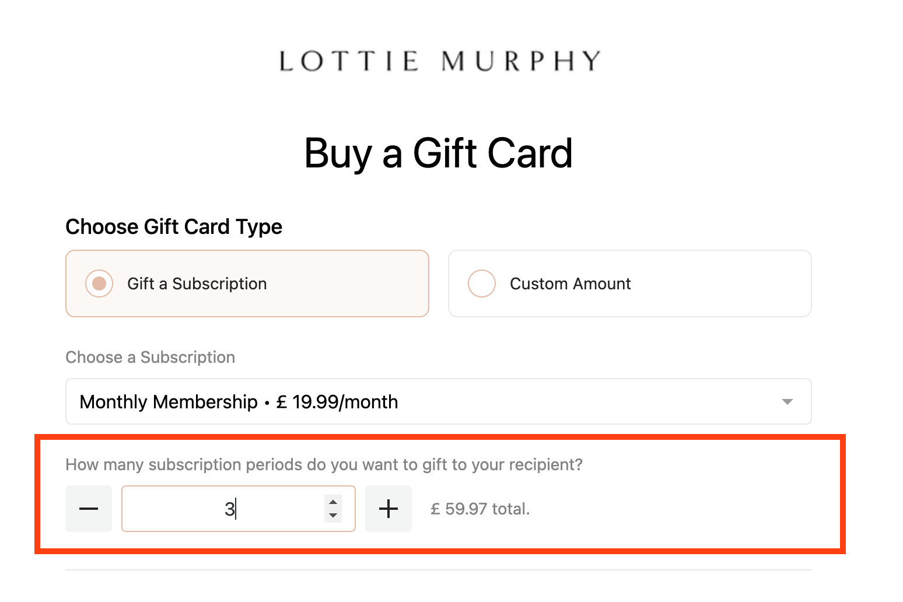Click the Custom Amount radio circle icon
This screenshot has width=903, height=602.
coord(482,283)
